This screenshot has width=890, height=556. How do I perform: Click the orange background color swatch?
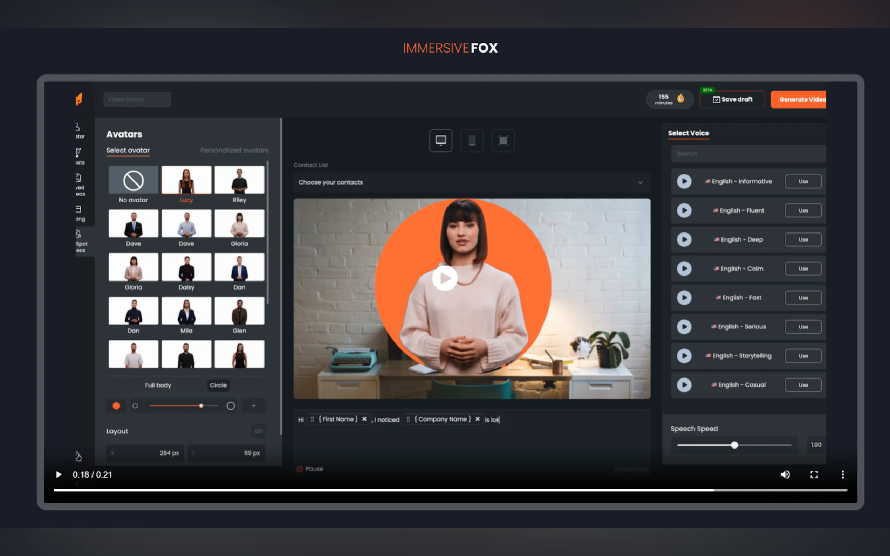point(116,405)
